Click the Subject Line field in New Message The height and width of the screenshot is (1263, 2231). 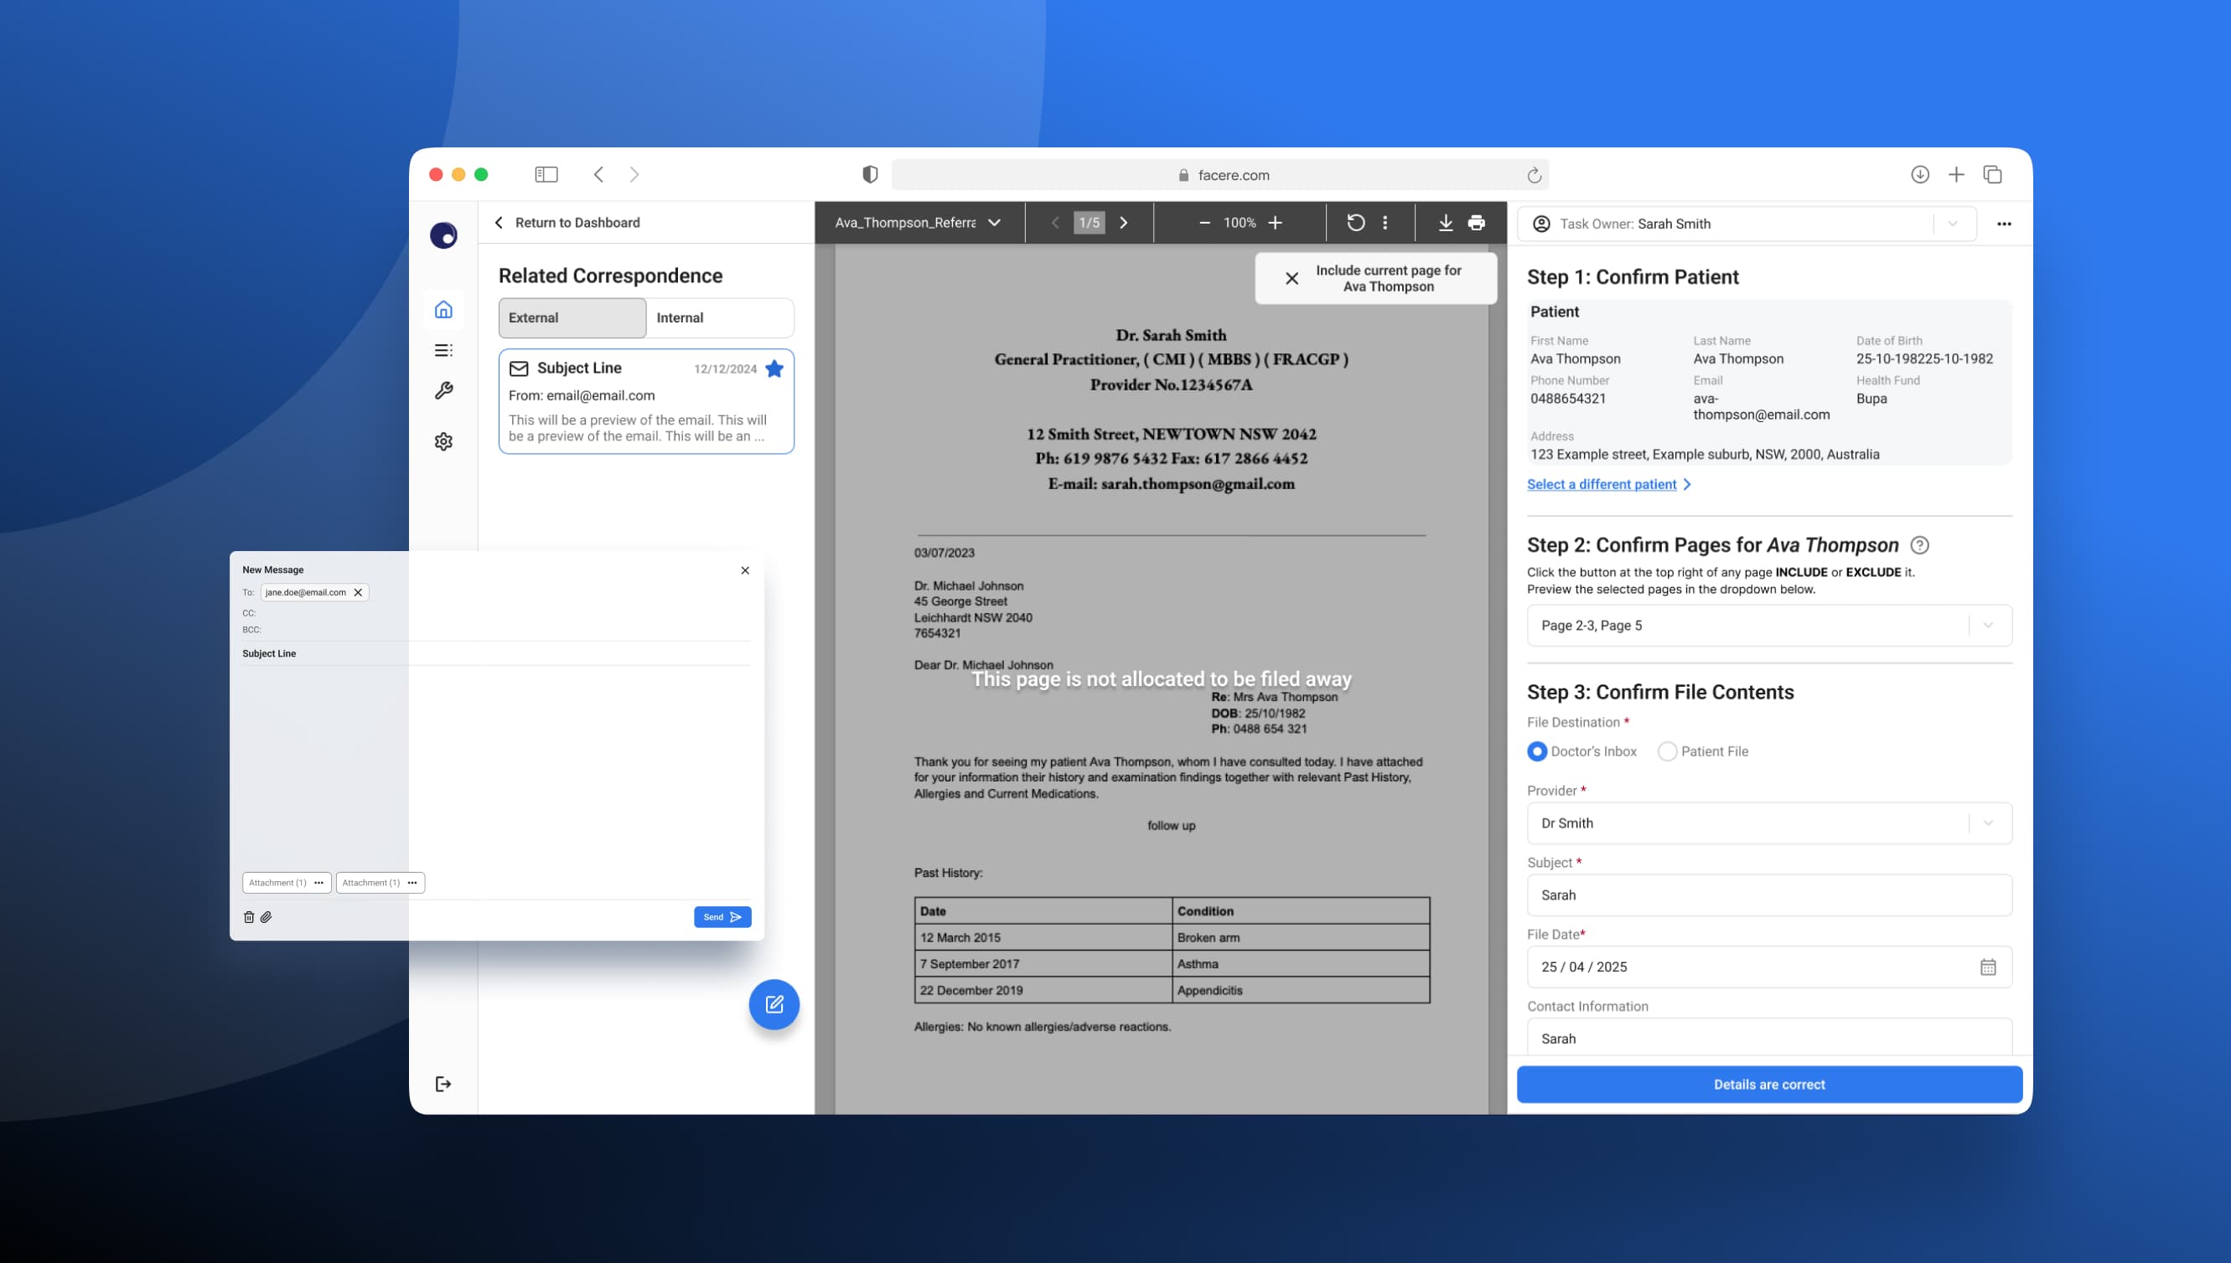click(x=496, y=654)
